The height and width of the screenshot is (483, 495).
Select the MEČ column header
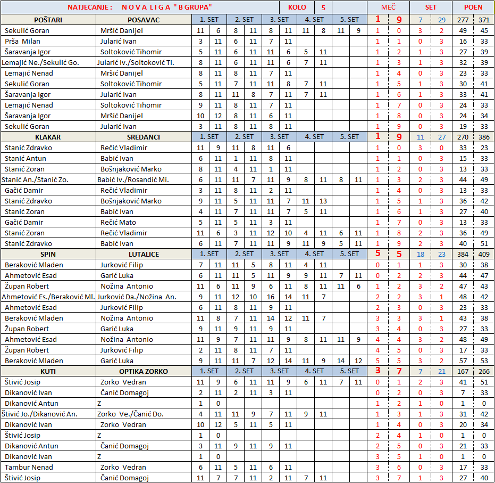coord(388,7)
